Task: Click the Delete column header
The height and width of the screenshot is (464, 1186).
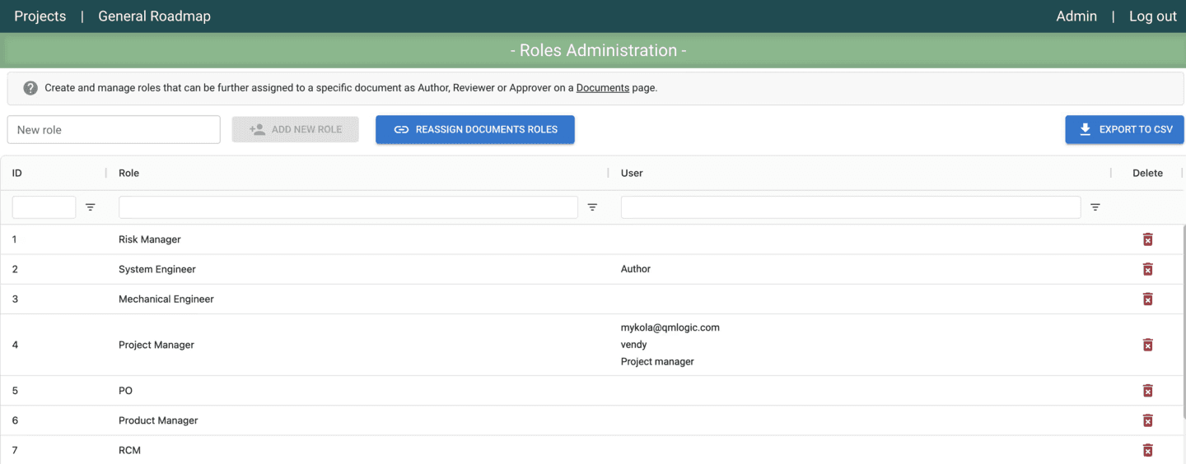Action: click(x=1147, y=173)
